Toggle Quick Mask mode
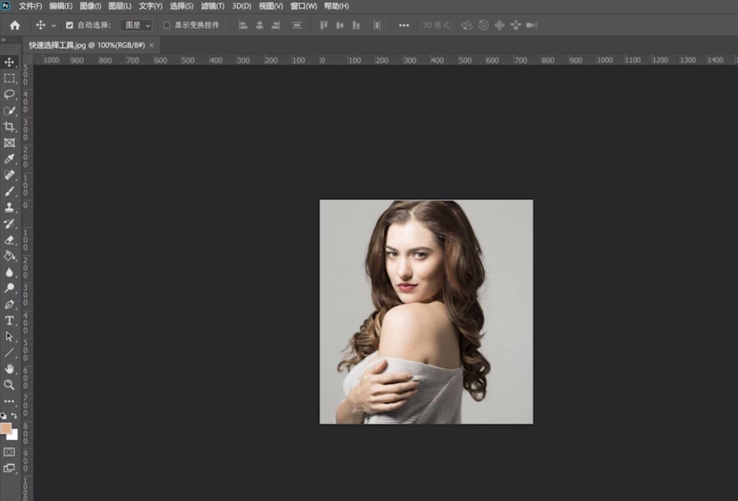738x501 pixels. click(x=9, y=452)
